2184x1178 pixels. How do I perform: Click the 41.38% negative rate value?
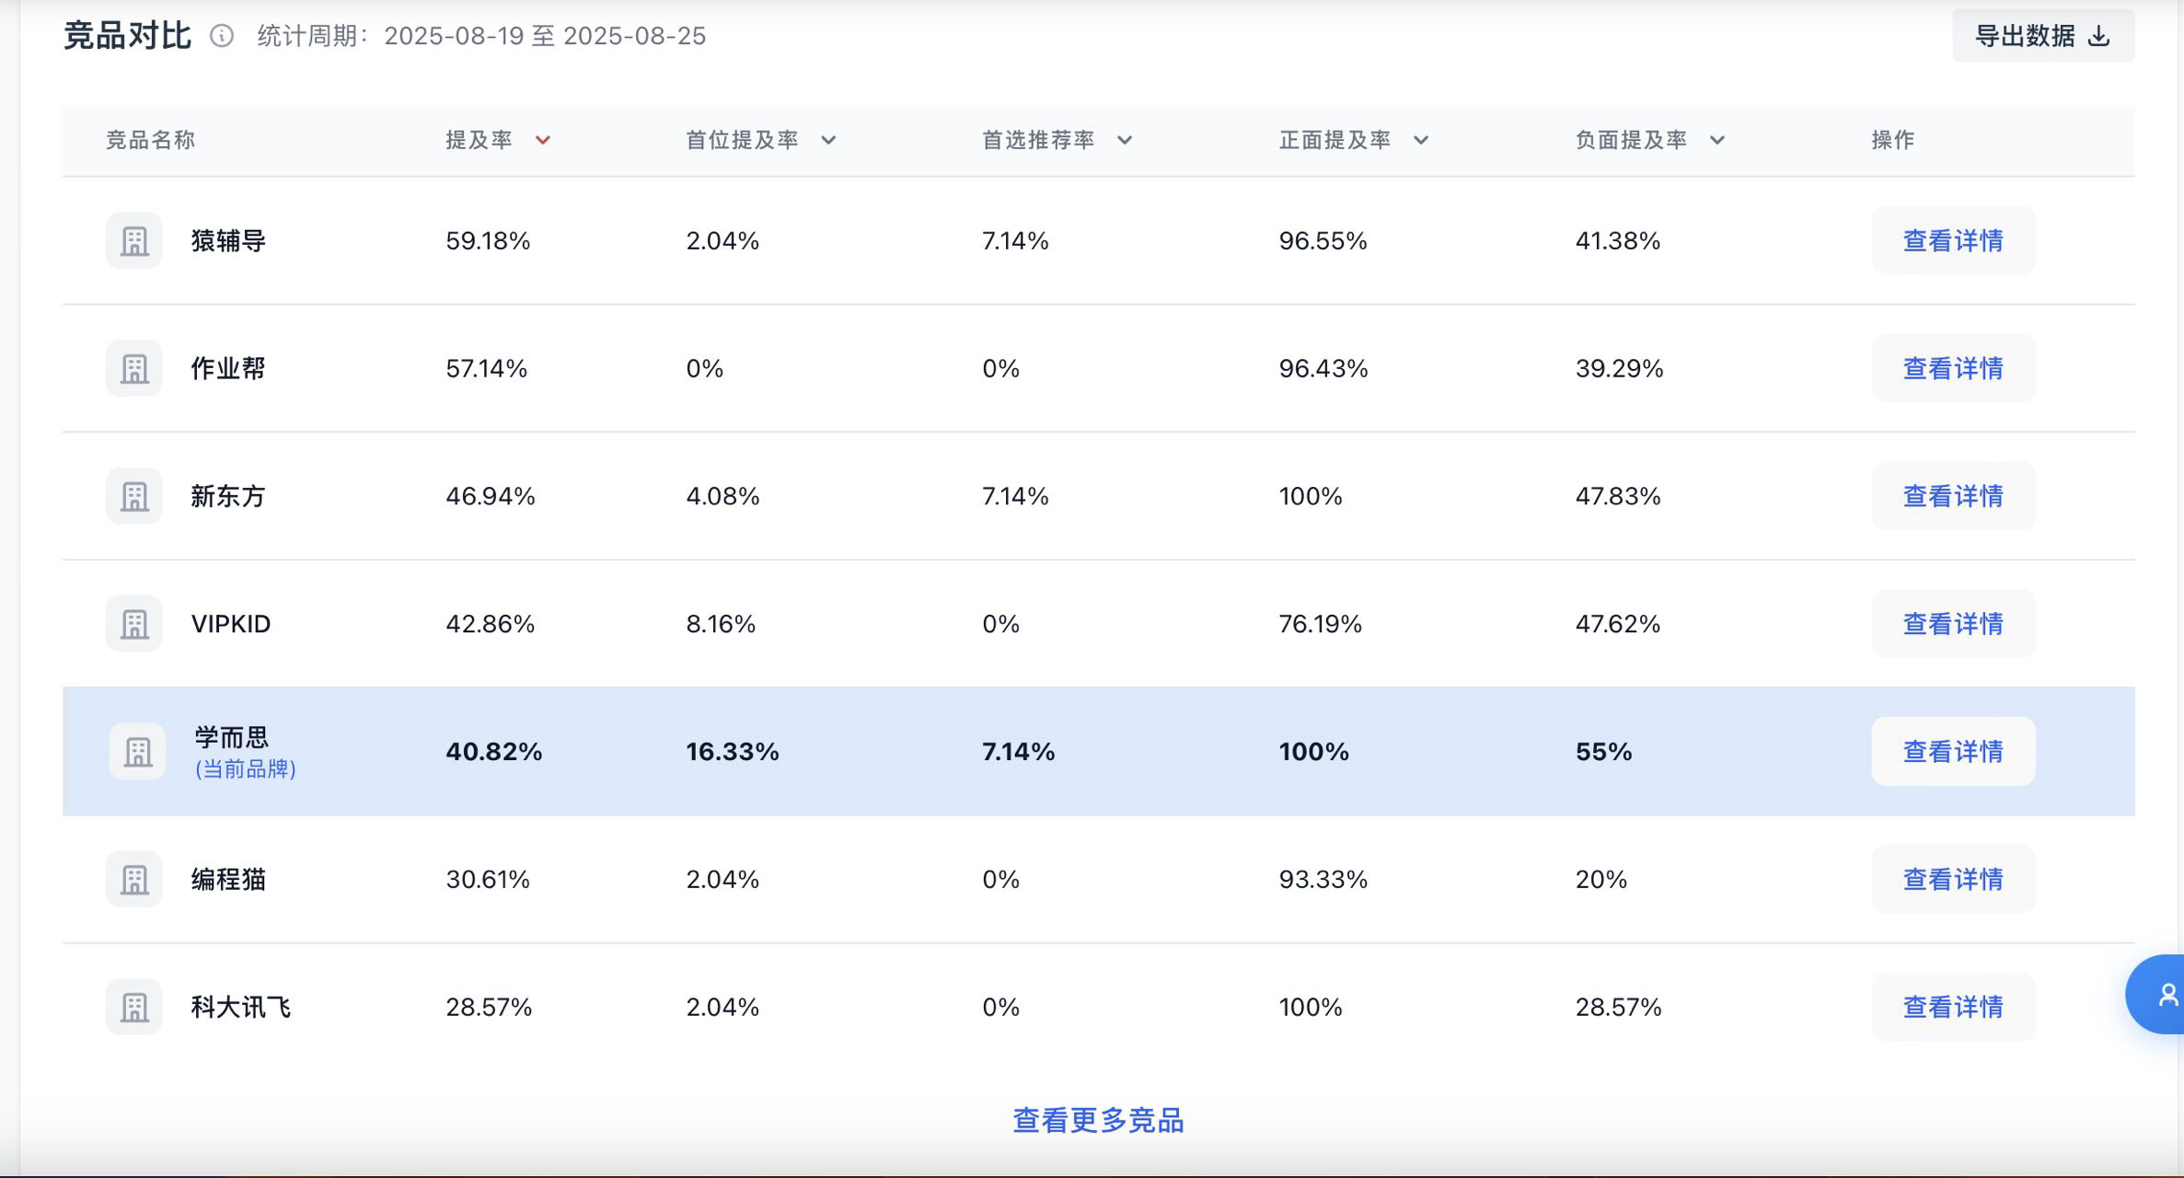[1618, 240]
